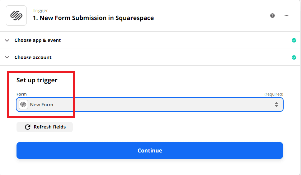Click the Squarespace icon inside the Form field

(x=23, y=104)
